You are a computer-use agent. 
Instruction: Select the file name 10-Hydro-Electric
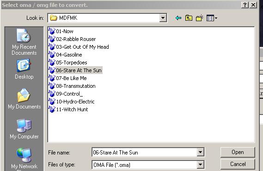point(75,102)
